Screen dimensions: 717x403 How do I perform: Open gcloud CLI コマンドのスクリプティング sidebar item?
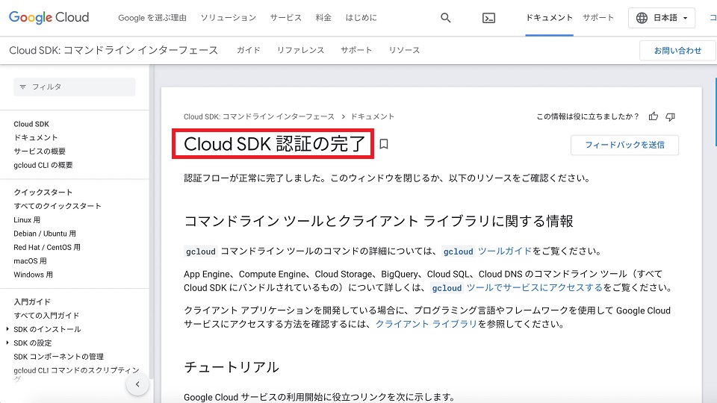[76, 374]
